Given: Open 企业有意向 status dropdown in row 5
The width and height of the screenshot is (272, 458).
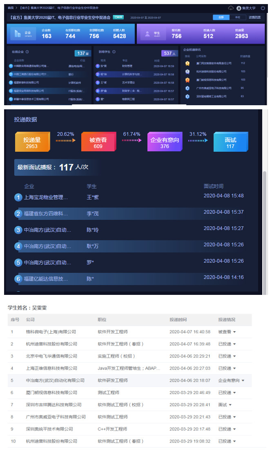Looking at the screenshot, I should tap(243, 381).
